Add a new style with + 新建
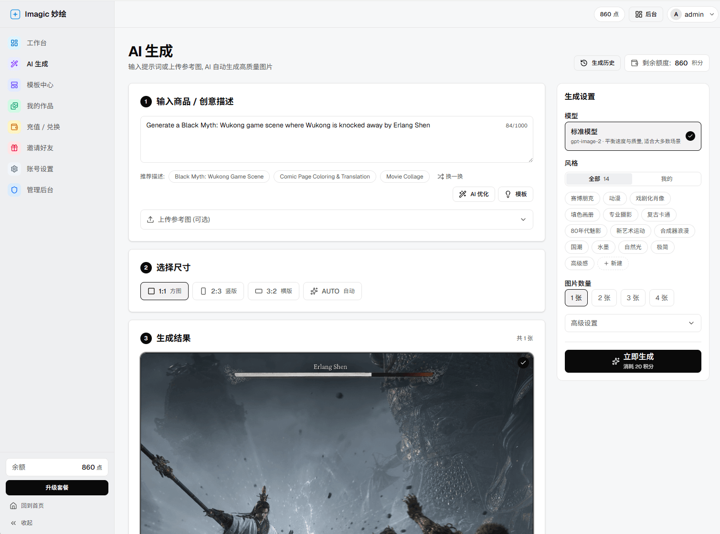This screenshot has width=720, height=534. (613, 263)
